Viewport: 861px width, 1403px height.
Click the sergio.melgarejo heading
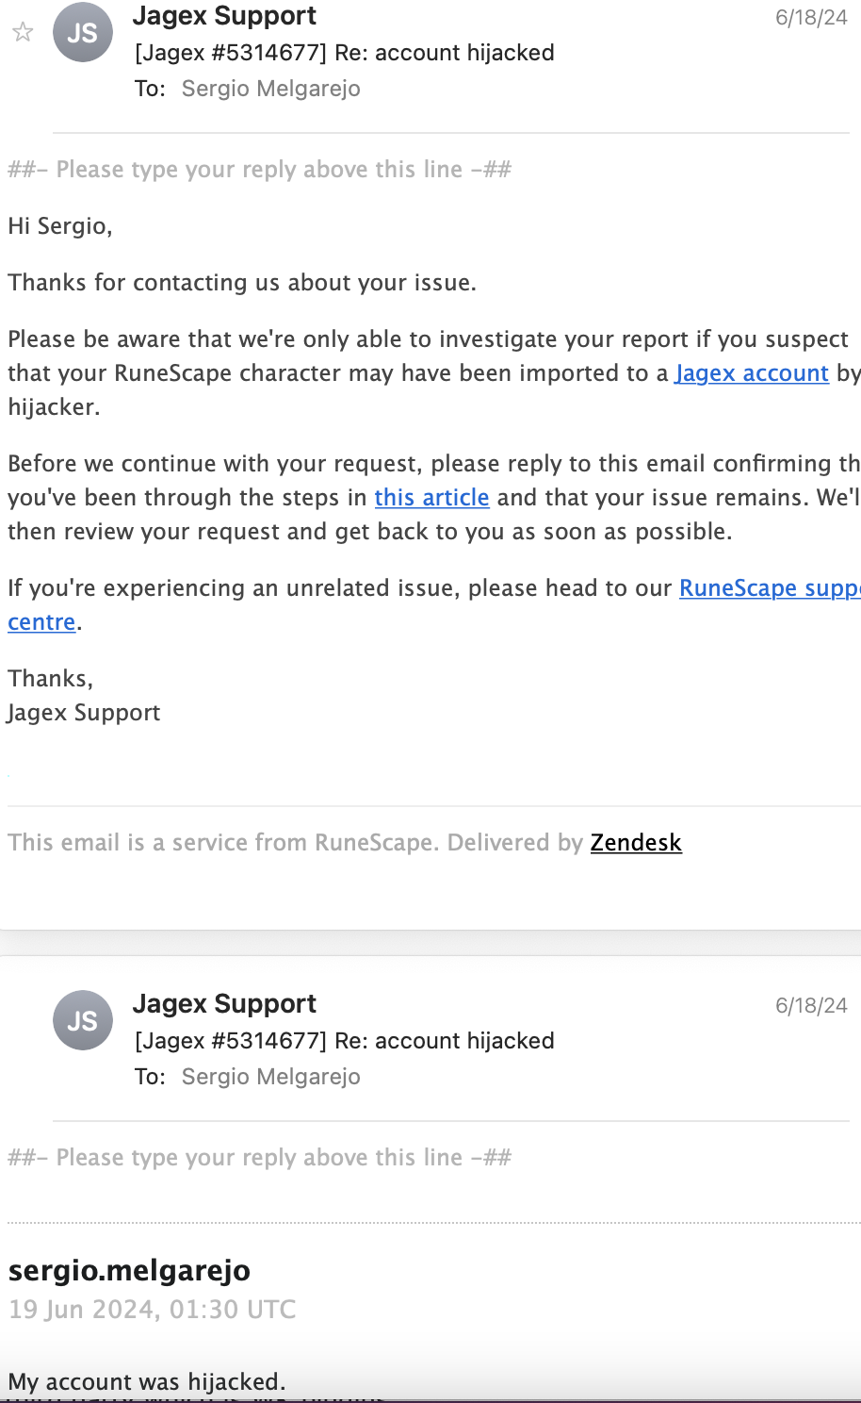click(x=129, y=1271)
